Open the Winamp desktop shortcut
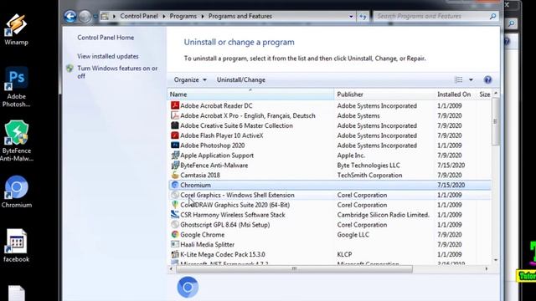 pyautogui.click(x=16, y=29)
